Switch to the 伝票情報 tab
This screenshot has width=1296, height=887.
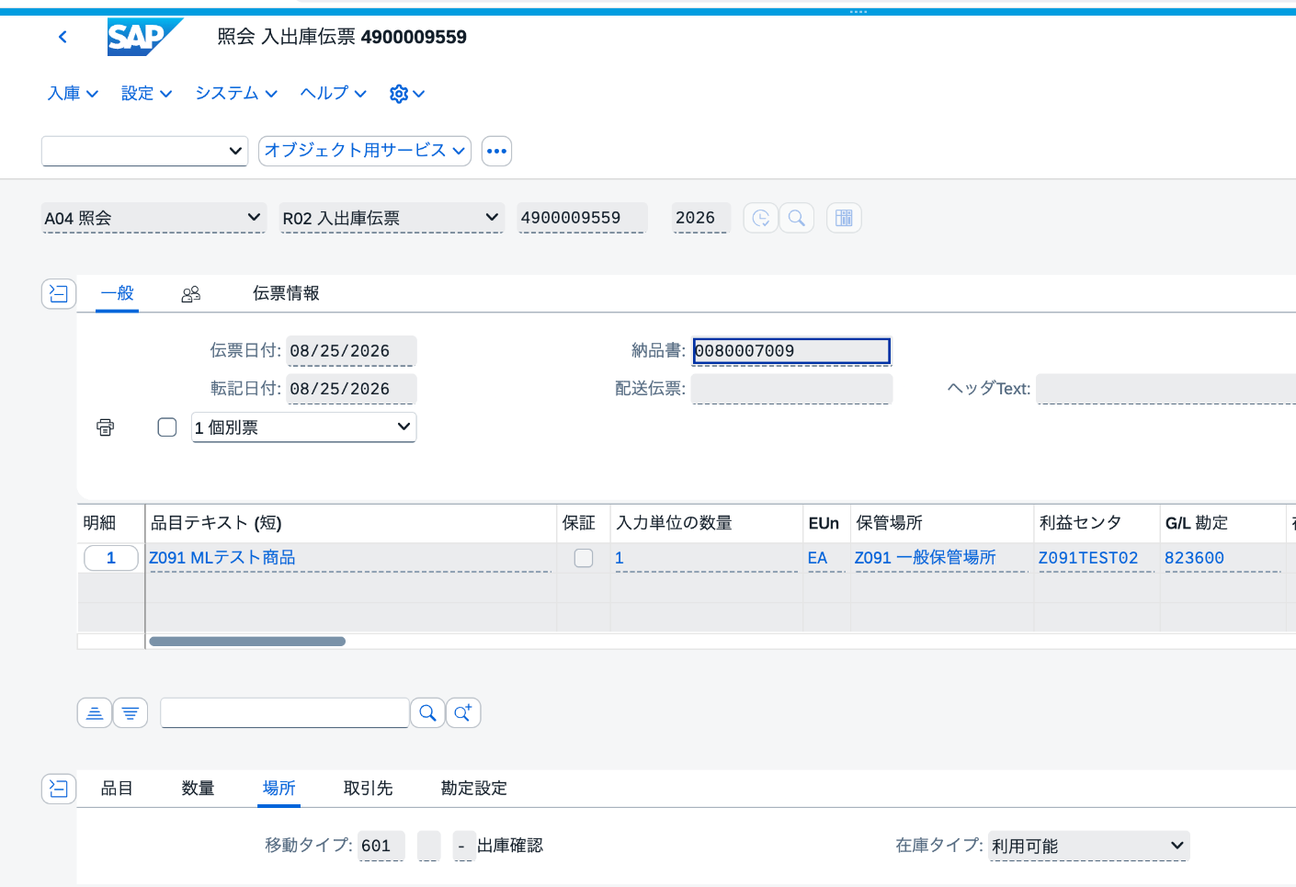286,293
